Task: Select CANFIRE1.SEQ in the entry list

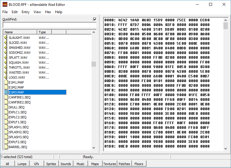Action: click(20, 97)
